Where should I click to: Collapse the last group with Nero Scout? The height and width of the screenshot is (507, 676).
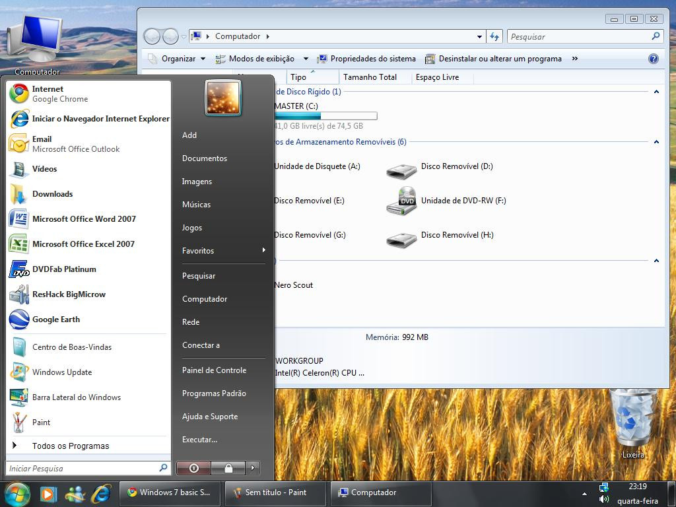(656, 260)
